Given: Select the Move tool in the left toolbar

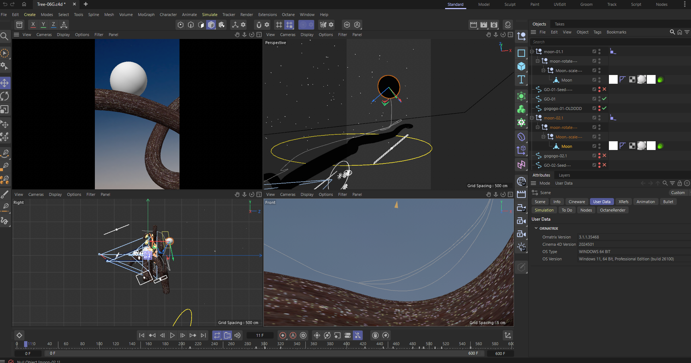Looking at the screenshot, I should coord(5,83).
